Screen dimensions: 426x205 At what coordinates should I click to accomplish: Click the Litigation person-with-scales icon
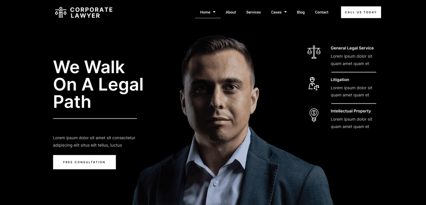coord(314,84)
